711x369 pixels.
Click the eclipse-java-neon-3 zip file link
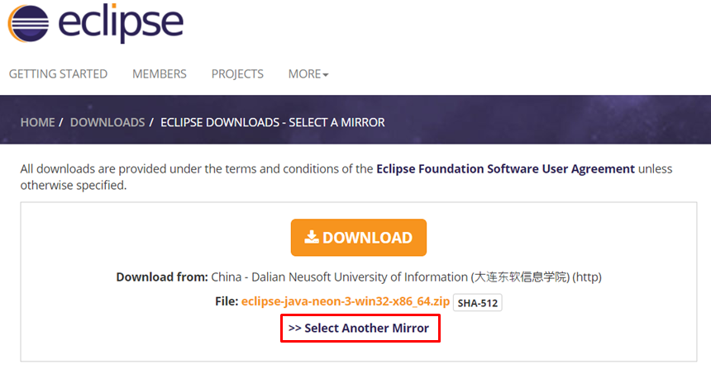[x=346, y=302]
